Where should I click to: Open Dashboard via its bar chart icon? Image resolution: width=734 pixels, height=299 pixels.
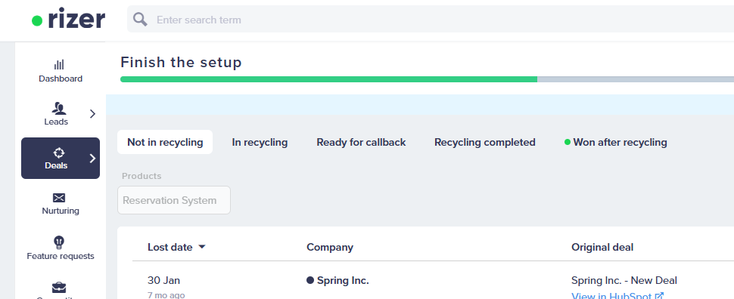[59, 64]
